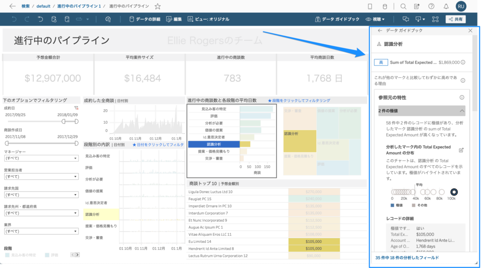487x268 pixels.
Task: Clear the 成約日 filter with the funnel icon
Action: [76, 108]
